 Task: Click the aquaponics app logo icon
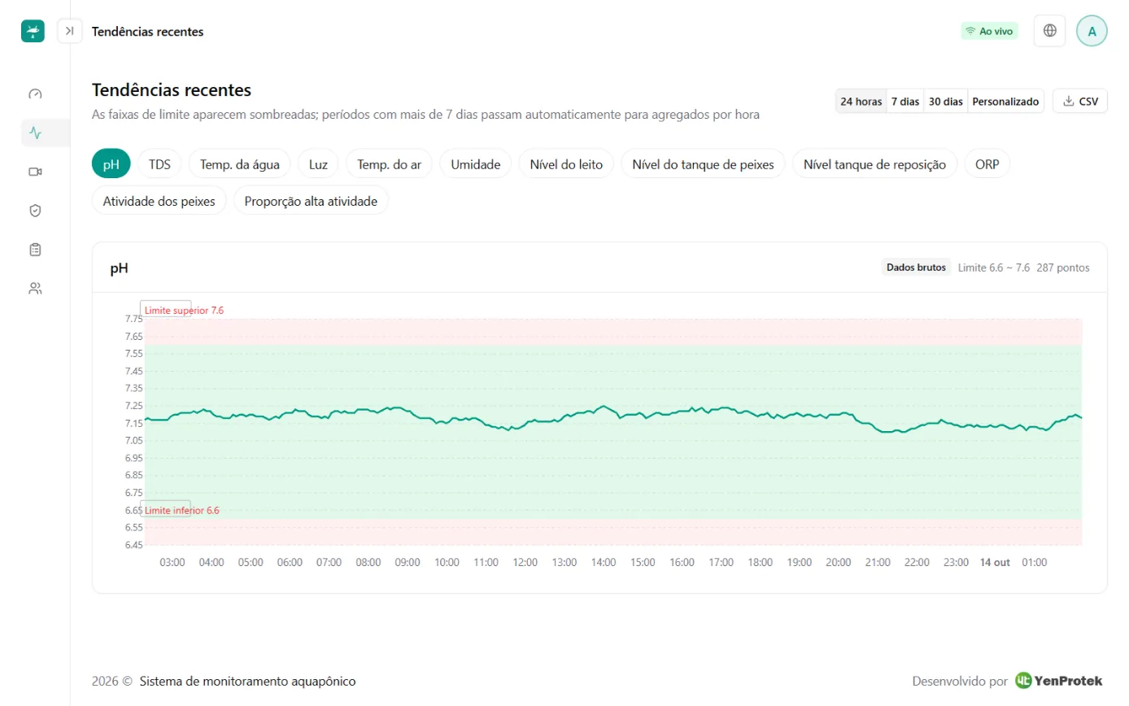click(33, 31)
